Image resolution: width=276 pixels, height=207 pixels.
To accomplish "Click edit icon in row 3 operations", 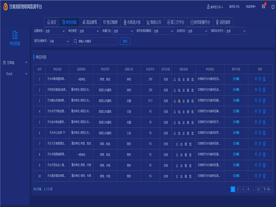I will tap(260, 101).
